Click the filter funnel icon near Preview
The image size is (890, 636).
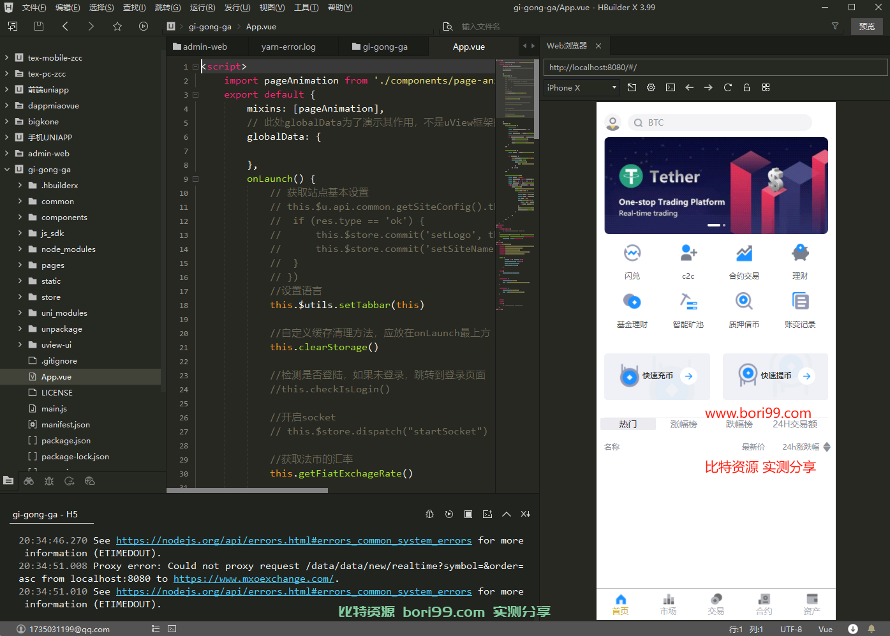pyautogui.click(x=835, y=26)
